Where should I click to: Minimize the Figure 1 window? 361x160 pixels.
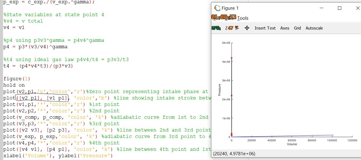(321, 8)
